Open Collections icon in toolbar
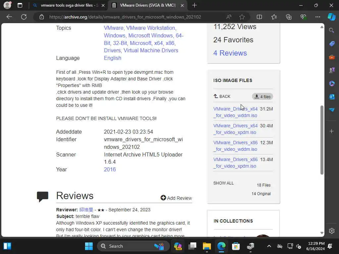The width and height of the screenshot is (339, 254). click(289, 17)
